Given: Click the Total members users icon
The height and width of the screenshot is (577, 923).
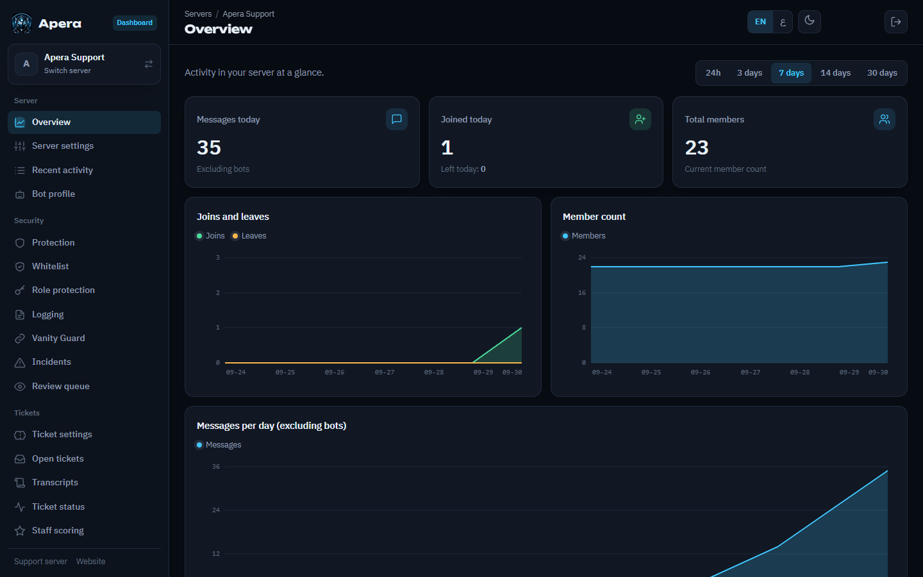Looking at the screenshot, I should [x=885, y=119].
